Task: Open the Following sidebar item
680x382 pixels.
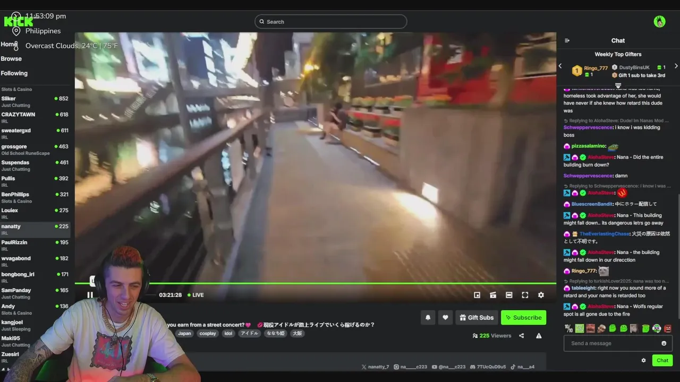Action: pyautogui.click(x=14, y=73)
